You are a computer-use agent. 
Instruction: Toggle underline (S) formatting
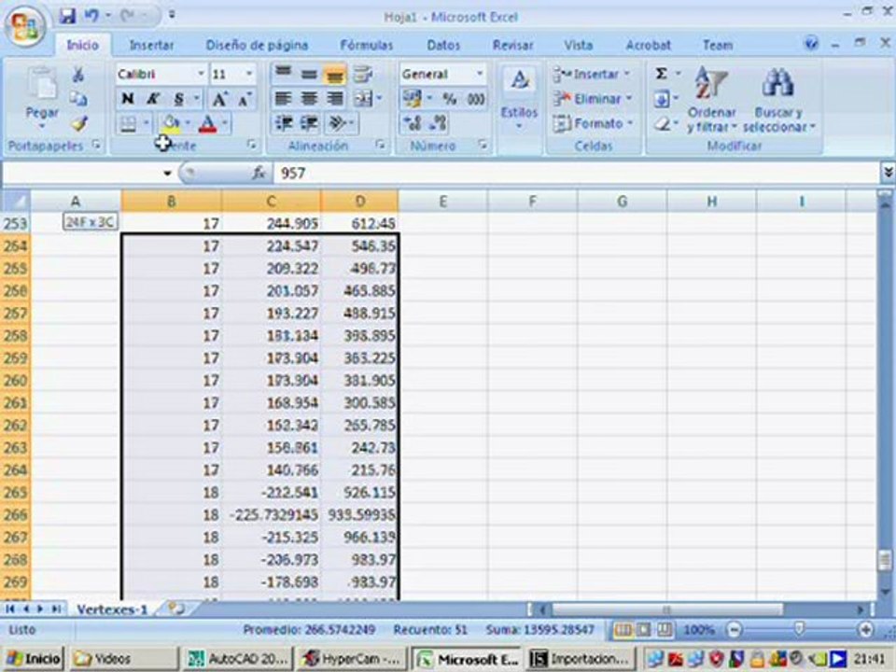(x=179, y=99)
